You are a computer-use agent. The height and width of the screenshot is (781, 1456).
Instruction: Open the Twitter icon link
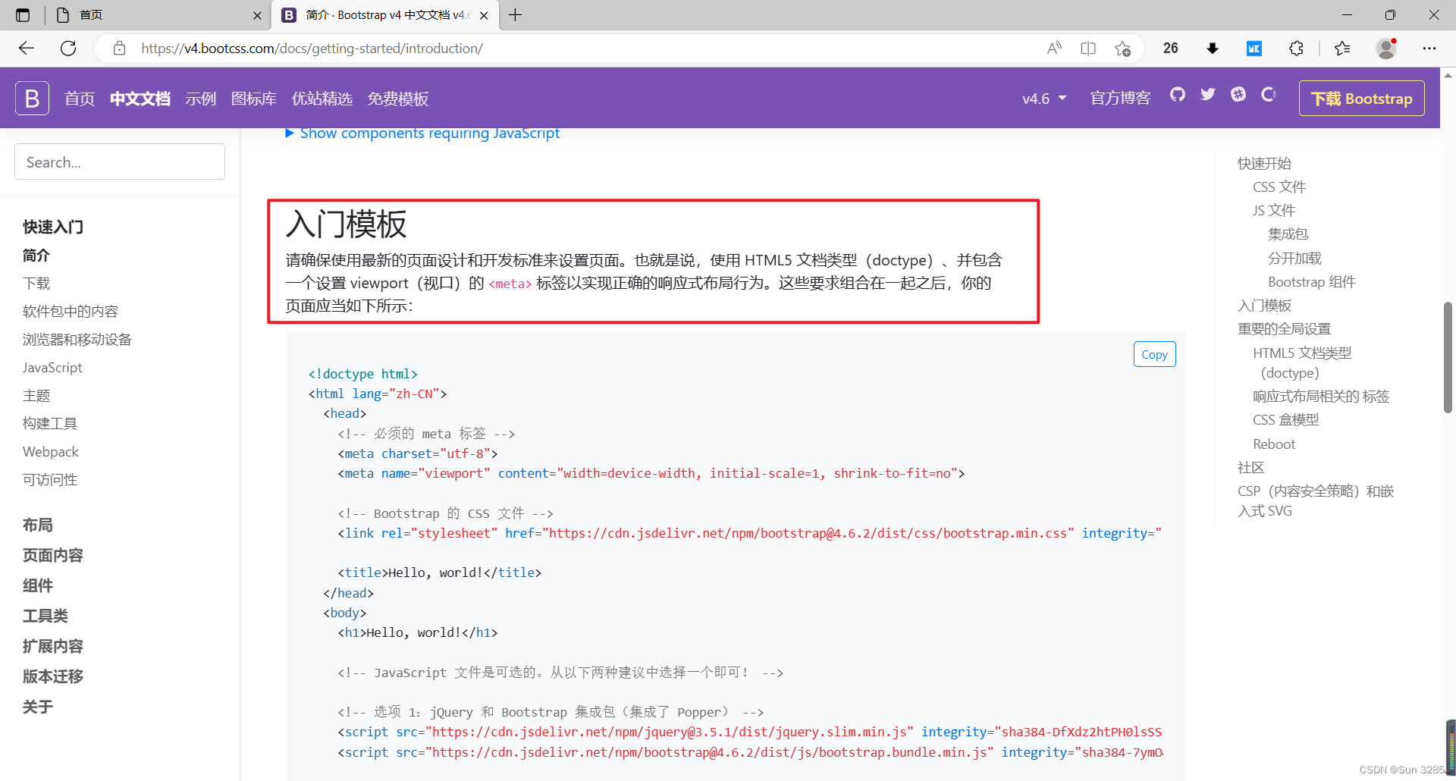click(x=1207, y=95)
